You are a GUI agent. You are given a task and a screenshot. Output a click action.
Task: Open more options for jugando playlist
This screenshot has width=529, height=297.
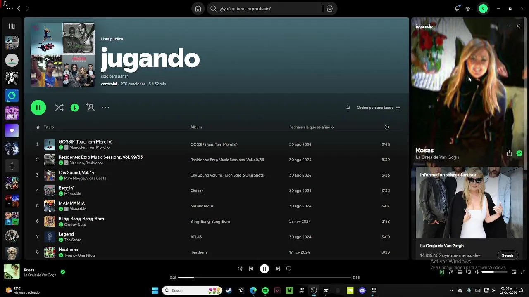[105, 108]
